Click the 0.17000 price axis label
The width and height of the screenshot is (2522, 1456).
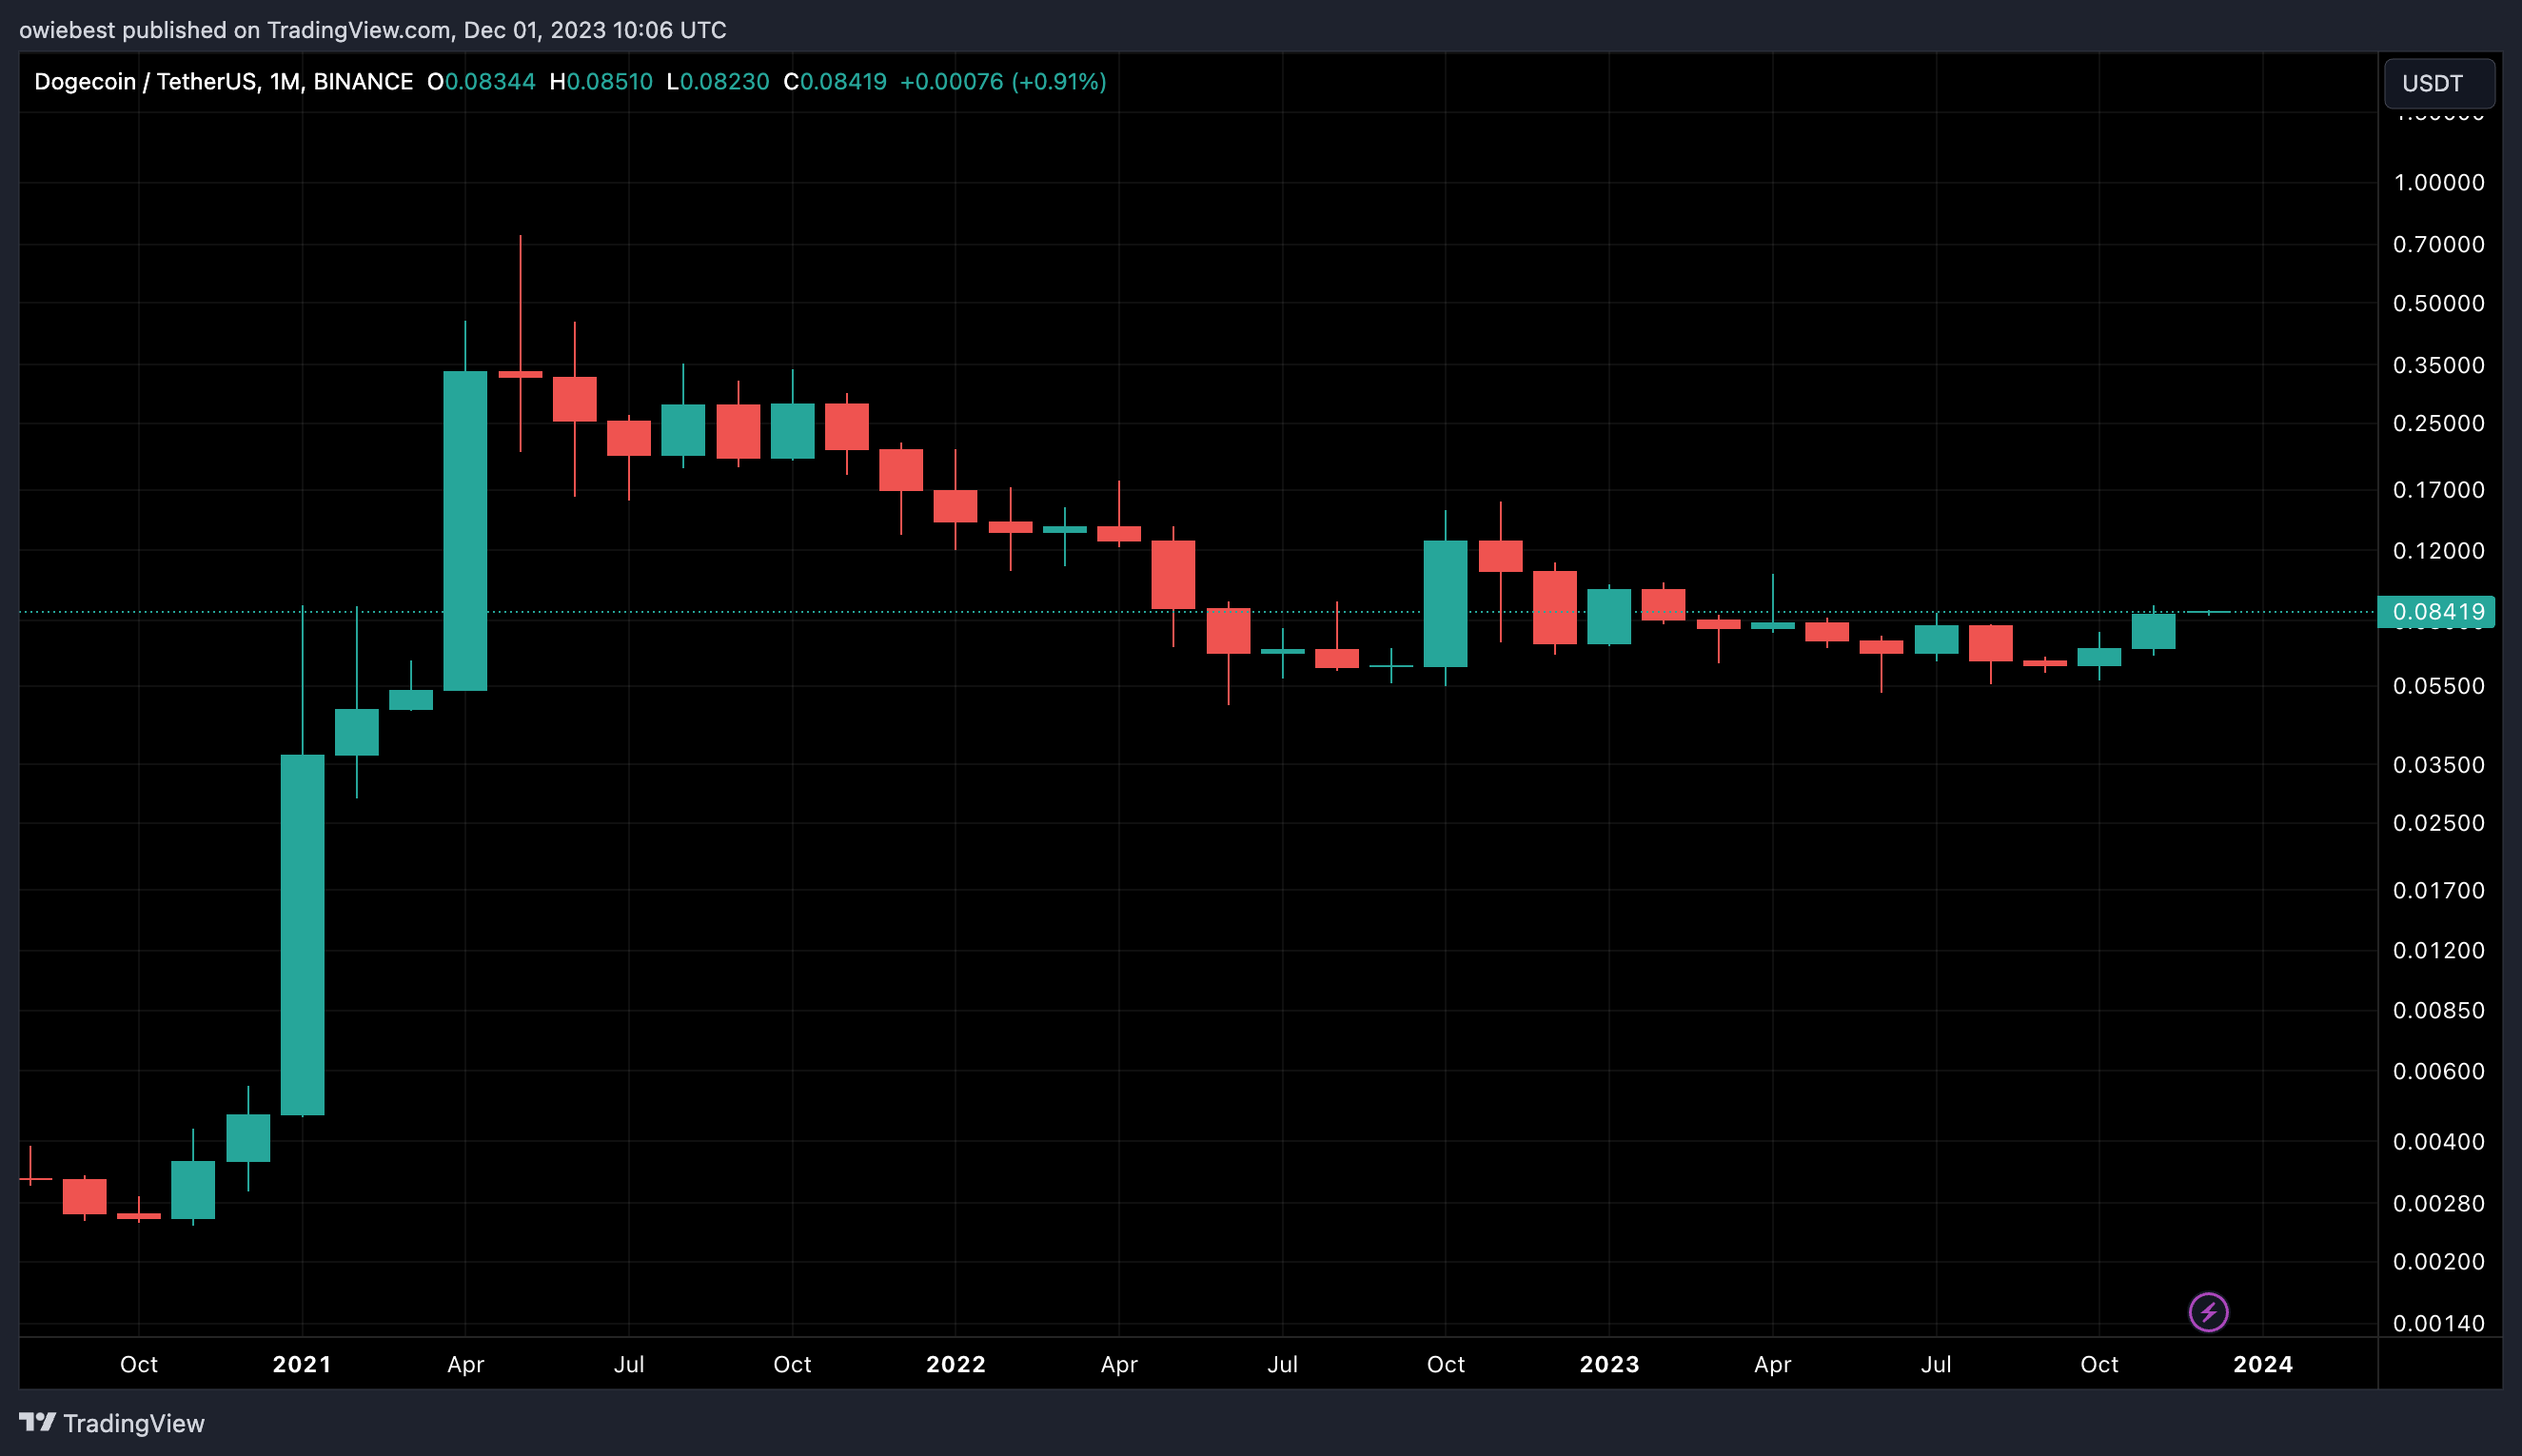[x=2438, y=490]
